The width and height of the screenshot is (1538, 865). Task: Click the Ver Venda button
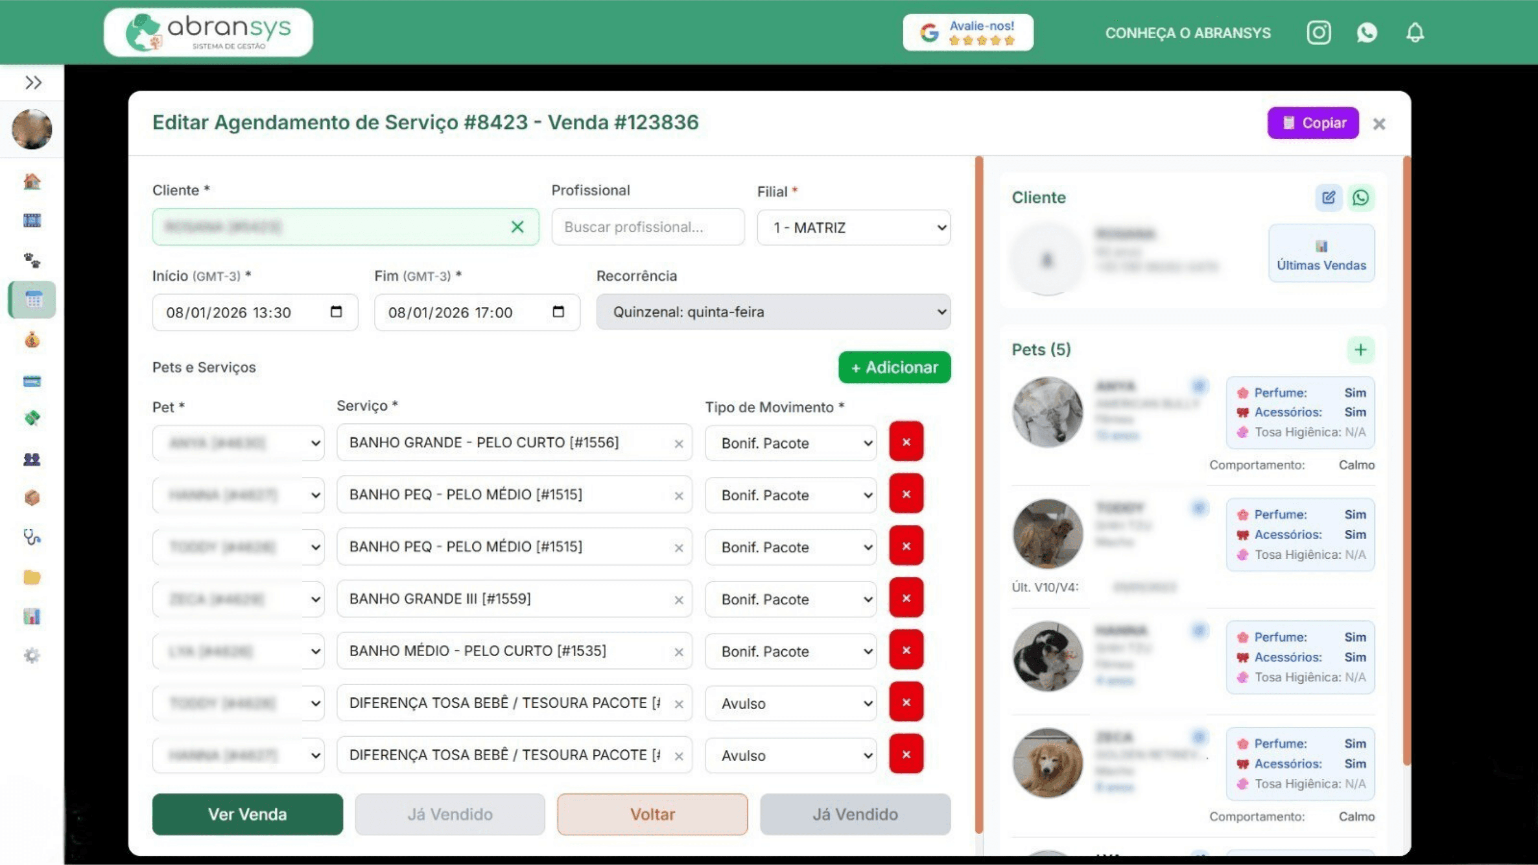pyautogui.click(x=247, y=814)
